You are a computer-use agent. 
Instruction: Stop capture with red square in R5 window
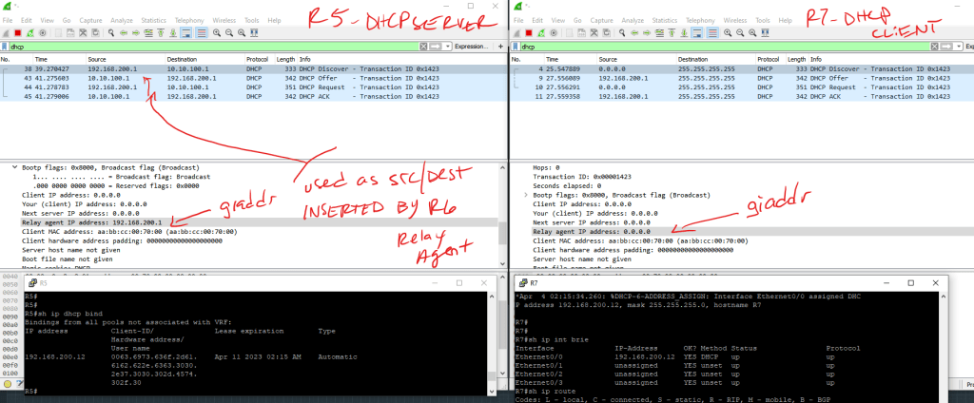pos(18,31)
